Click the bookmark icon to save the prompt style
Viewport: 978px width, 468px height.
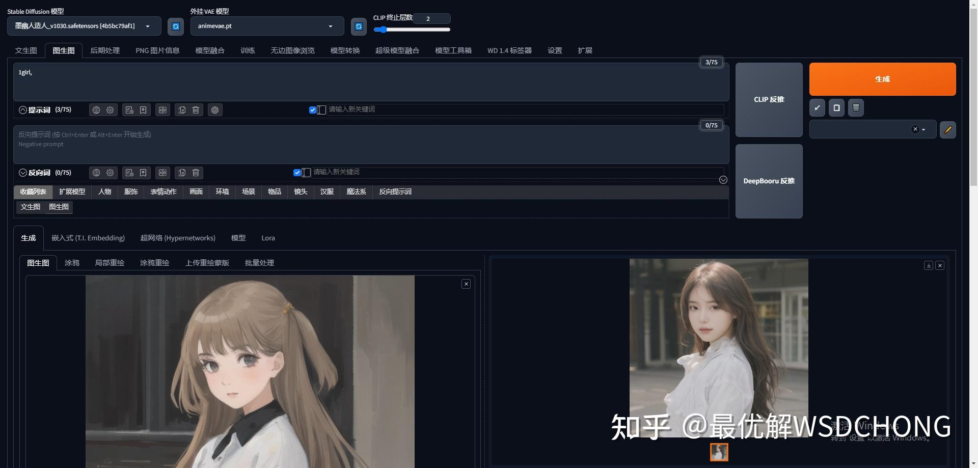pyautogui.click(x=143, y=110)
